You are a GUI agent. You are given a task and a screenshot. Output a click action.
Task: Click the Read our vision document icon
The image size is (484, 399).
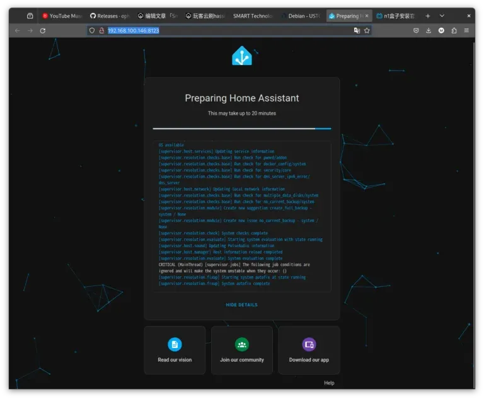tap(175, 344)
